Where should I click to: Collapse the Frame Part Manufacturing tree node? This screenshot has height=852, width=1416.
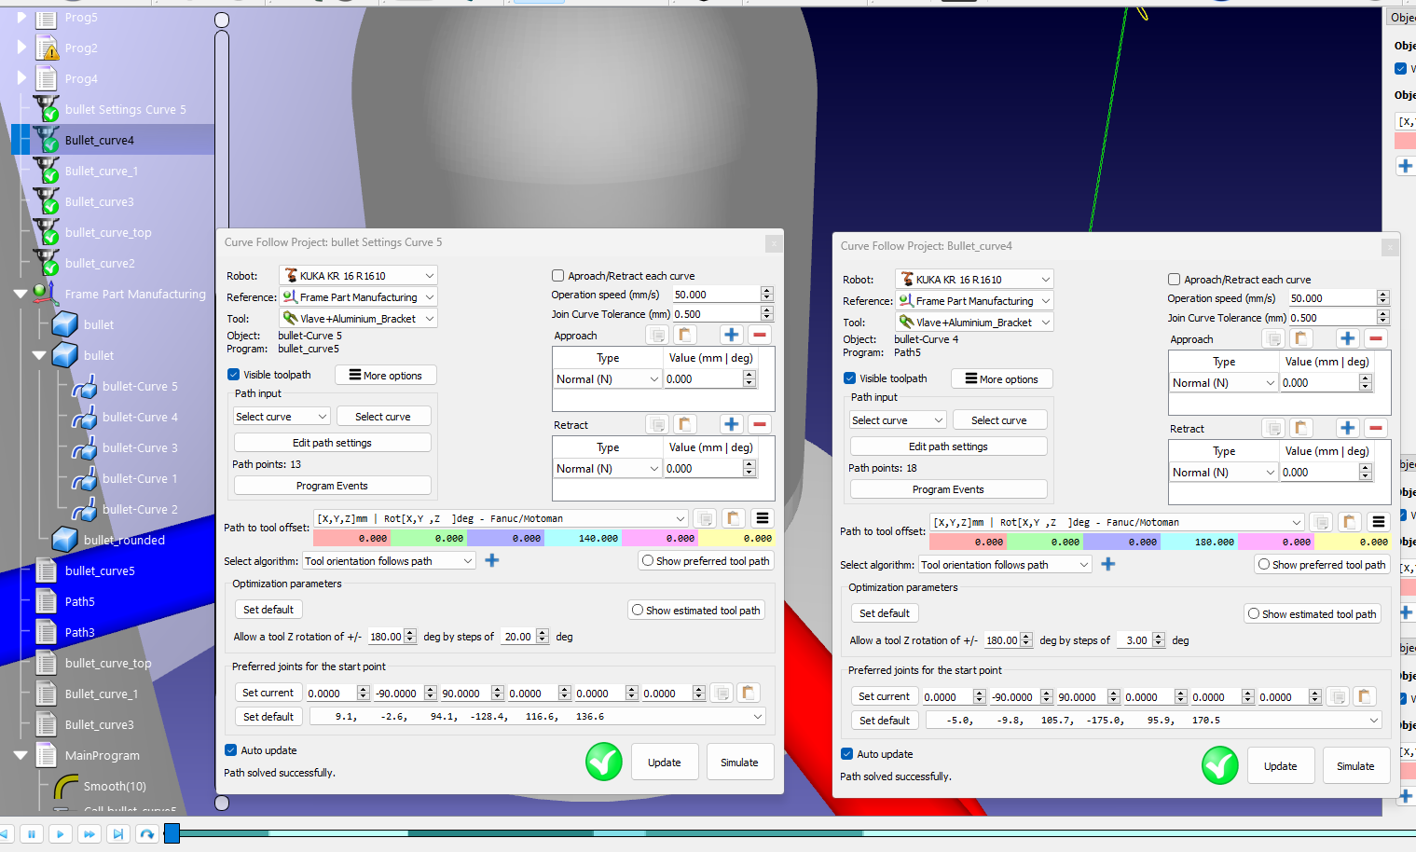21,294
